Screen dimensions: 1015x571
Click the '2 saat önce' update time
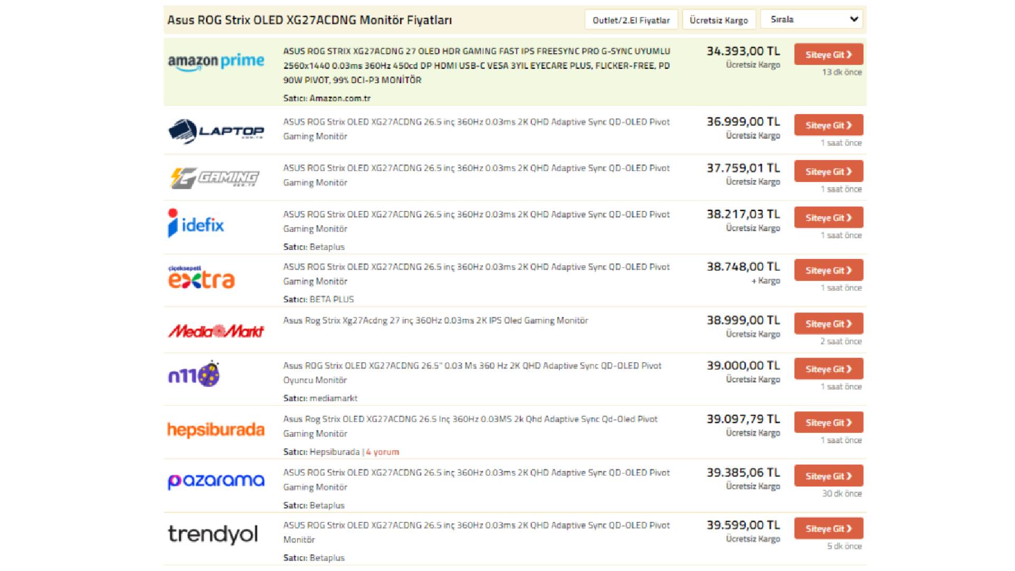[x=841, y=342]
